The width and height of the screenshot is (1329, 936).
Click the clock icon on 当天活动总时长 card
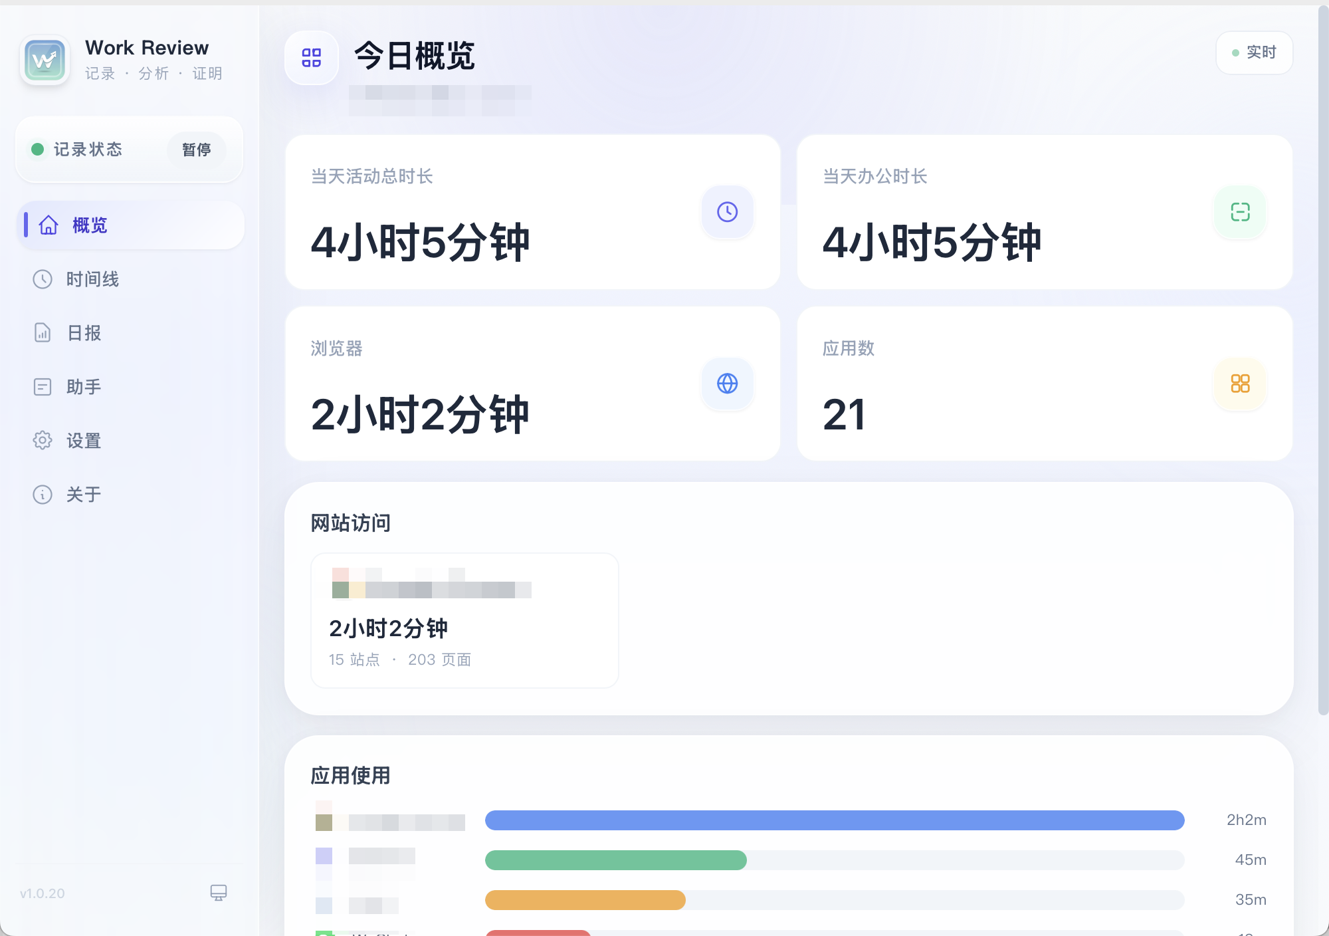[x=727, y=213]
